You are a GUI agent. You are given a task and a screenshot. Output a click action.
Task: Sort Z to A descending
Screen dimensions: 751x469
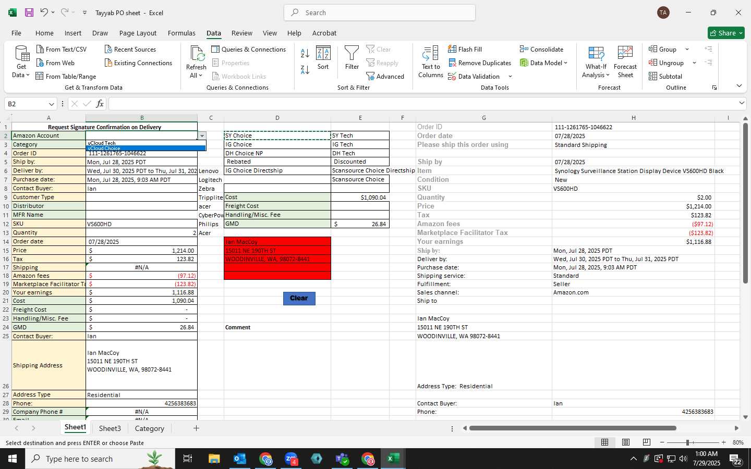click(x=305, y=69)
